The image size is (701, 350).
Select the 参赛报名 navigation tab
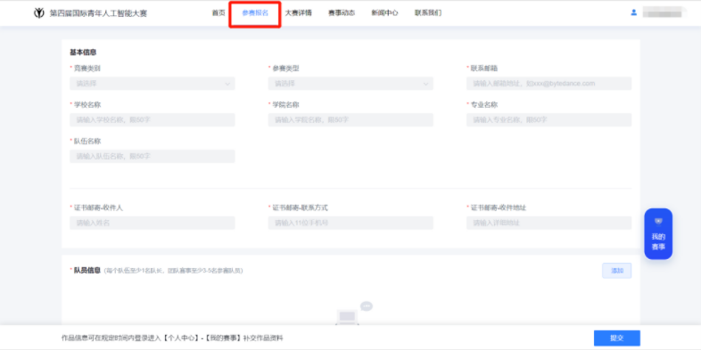[x=255, y=13]
